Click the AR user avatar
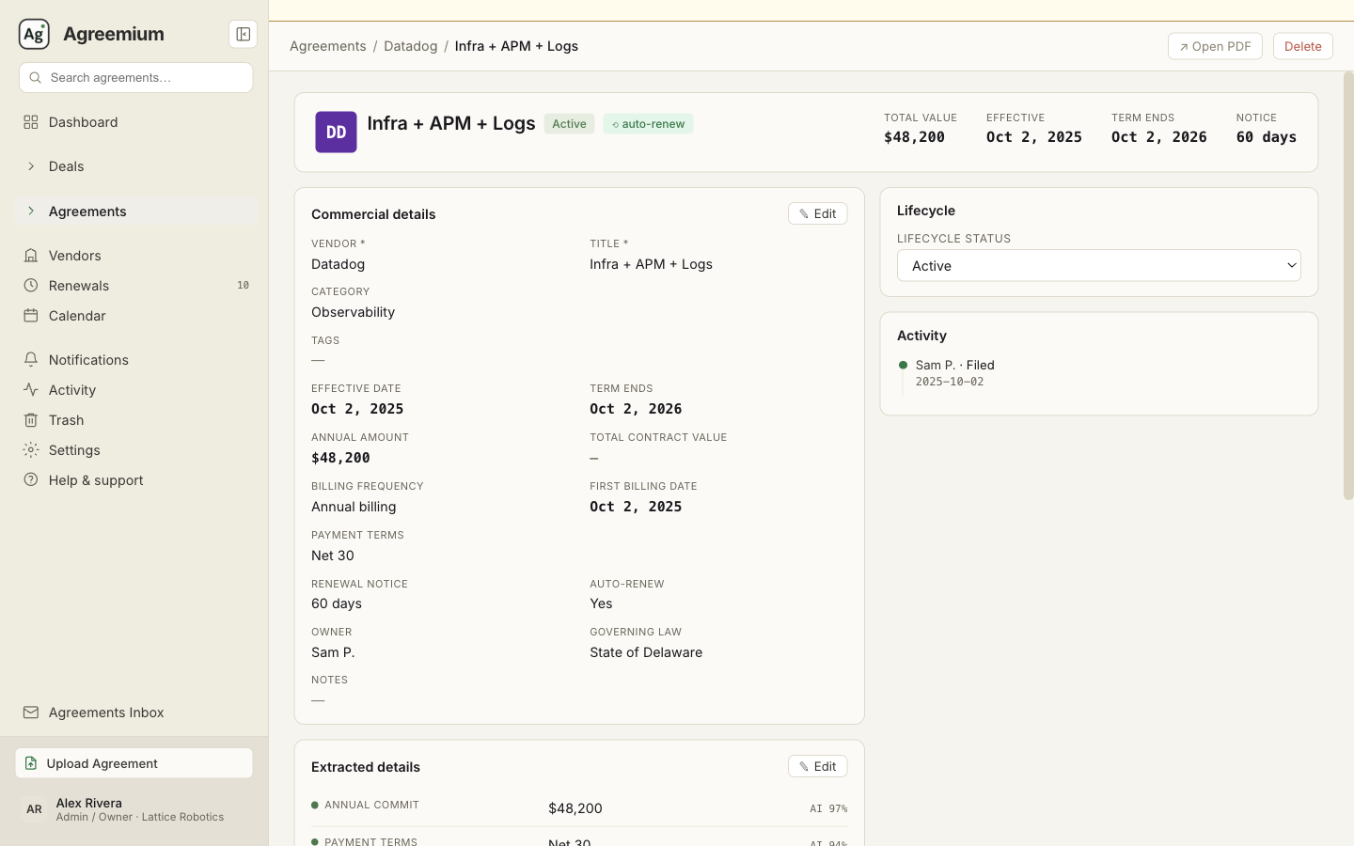The height and width of the screenshot is (846, 1354). pyautogui.click(x=34, y=809)
